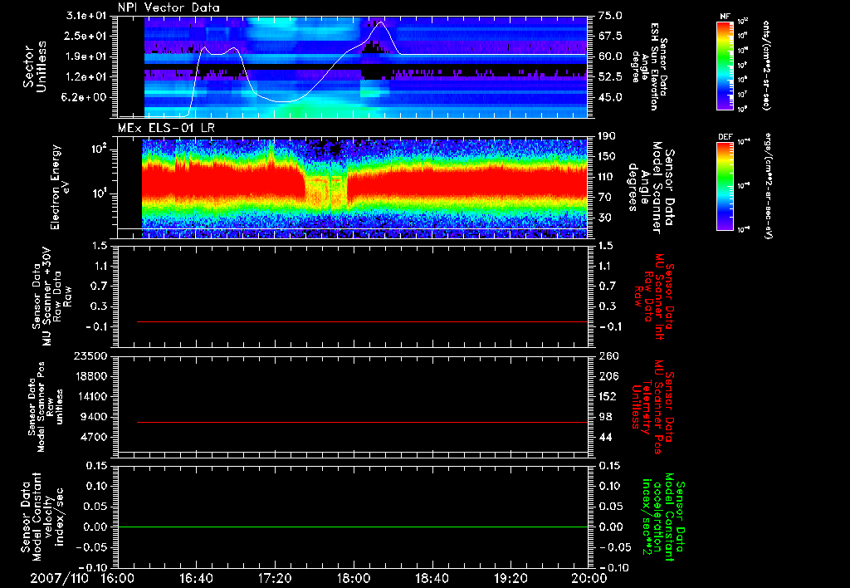Click the "Electron Energy eV" axis title
The height and width of the screenshot is (588, 850).
[60, 187]
